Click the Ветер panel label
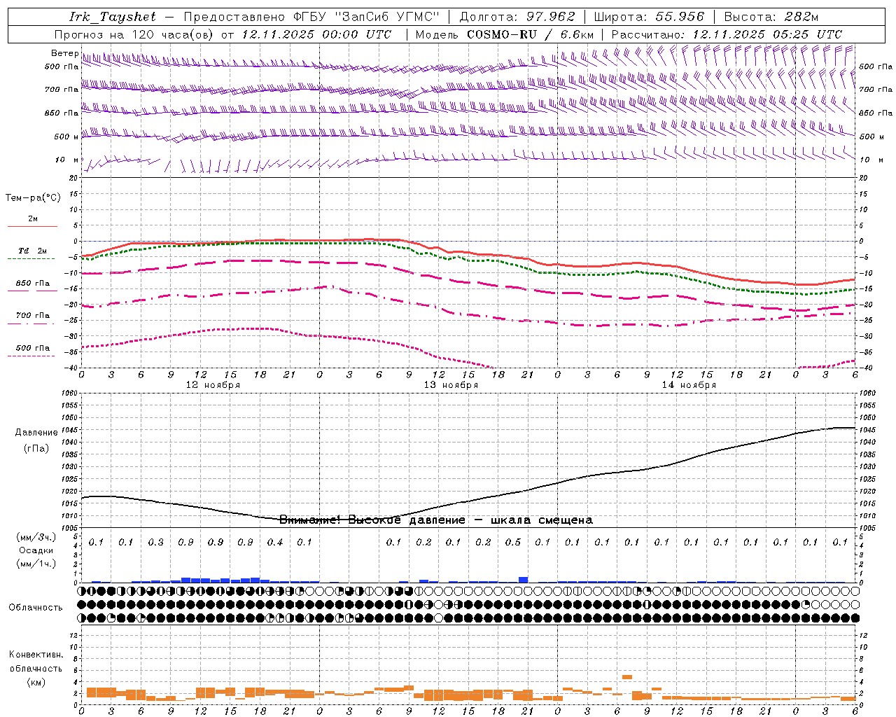 tap(65, 53)
